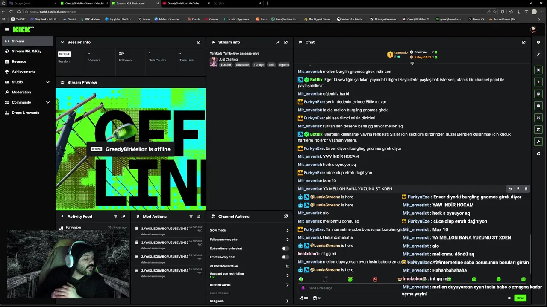547x307 pixels.
Task: Click the lightning bolt icon in the right sidebar
Action: (538, 82)
